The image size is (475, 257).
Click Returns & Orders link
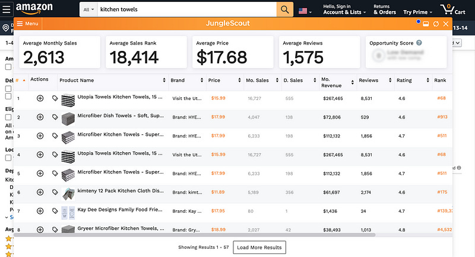[x=385, y=9]
